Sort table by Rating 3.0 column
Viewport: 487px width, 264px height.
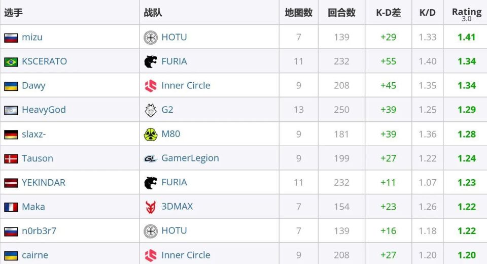[466, 13]
